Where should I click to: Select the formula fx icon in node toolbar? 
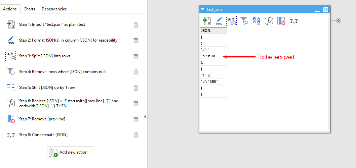click(269, 21)
